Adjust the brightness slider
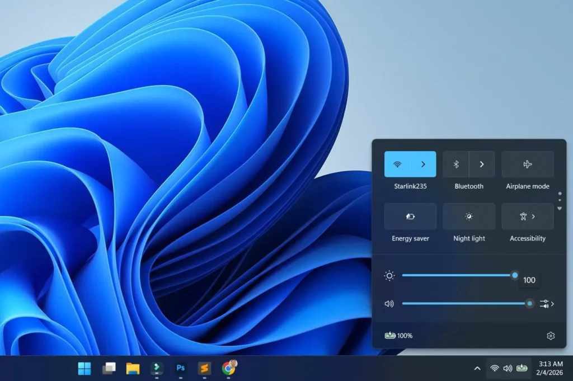The width and height of the screenshot is (573, 381). pos(459,275)
